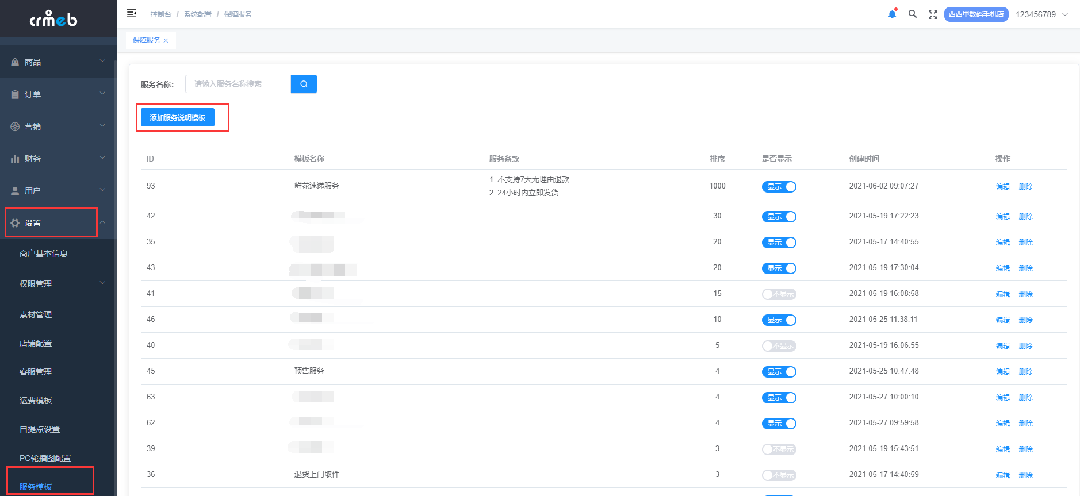This screenshot has width=1080, height=496.
Task: Click 编辑 for 鲜花速递服务 row
Action: 1003,187
